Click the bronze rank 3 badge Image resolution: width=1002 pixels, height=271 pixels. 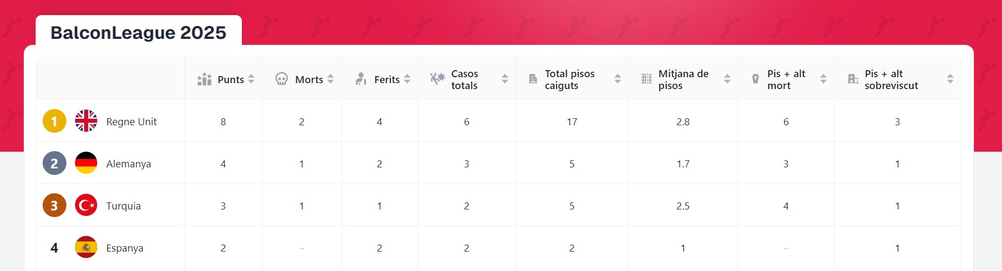click(54, 205)
